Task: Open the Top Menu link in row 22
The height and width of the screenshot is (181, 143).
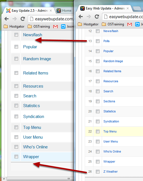Action: tap(110, 131)
